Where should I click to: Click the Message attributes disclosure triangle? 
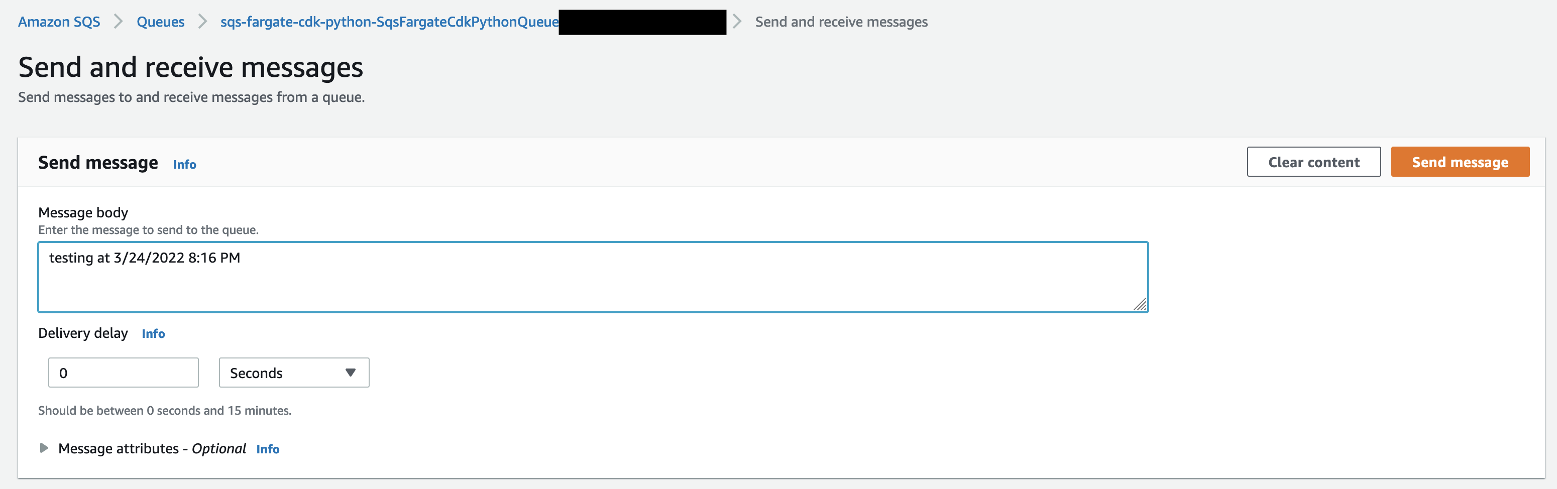click(44, 448)
